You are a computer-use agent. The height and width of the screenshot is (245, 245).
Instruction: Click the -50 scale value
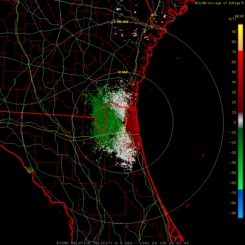(x=233, y=173)
